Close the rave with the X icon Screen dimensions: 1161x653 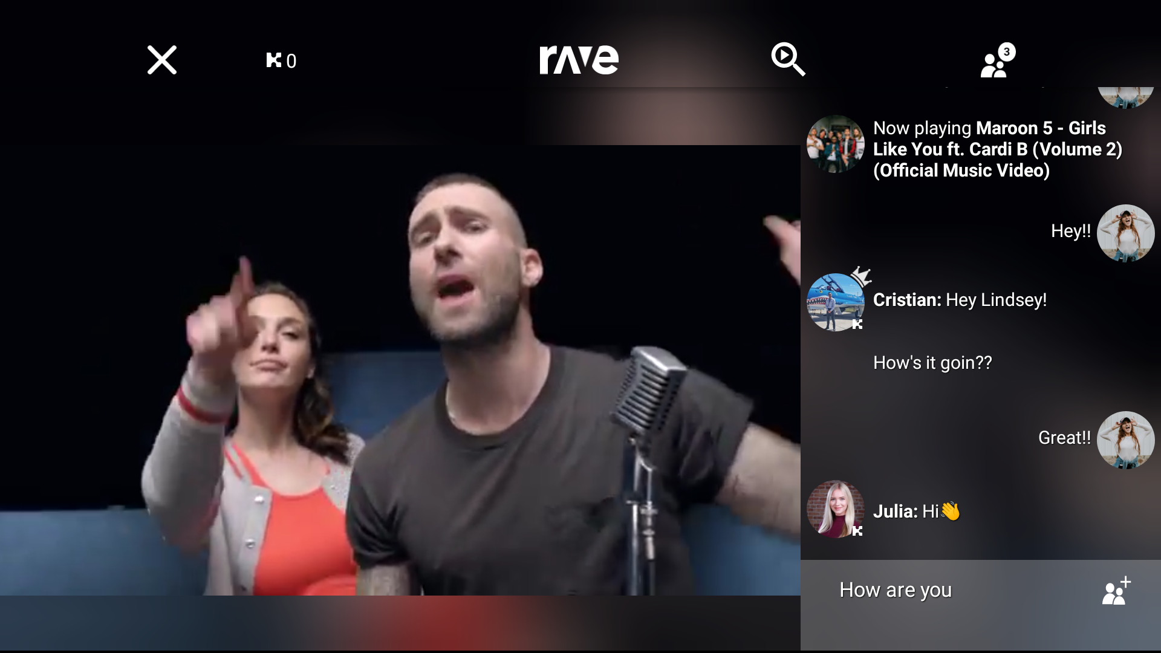click(x=162, y=60)
